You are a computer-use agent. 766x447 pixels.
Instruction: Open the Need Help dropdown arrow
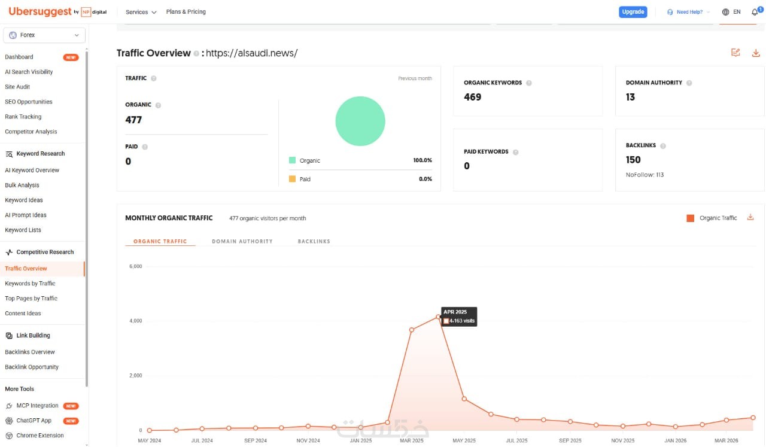point(708,12)
